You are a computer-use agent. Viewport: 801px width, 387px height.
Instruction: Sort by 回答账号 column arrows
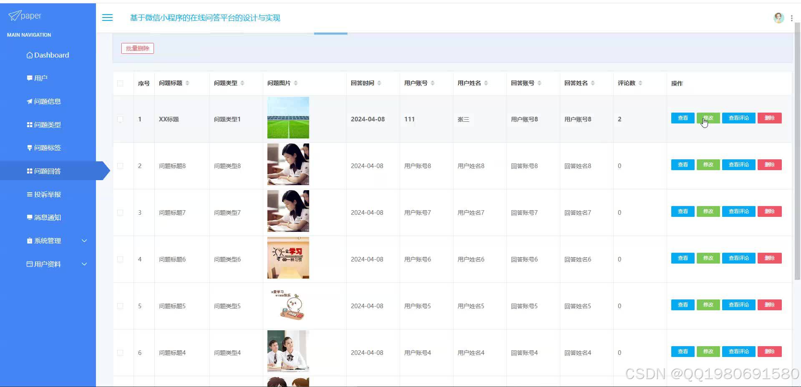click(539, 83)
